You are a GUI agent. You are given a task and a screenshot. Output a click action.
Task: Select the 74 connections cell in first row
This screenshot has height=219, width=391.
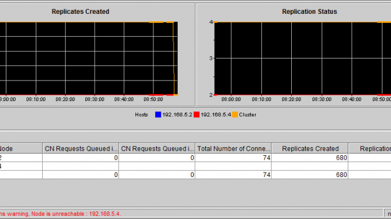point(234,158)
